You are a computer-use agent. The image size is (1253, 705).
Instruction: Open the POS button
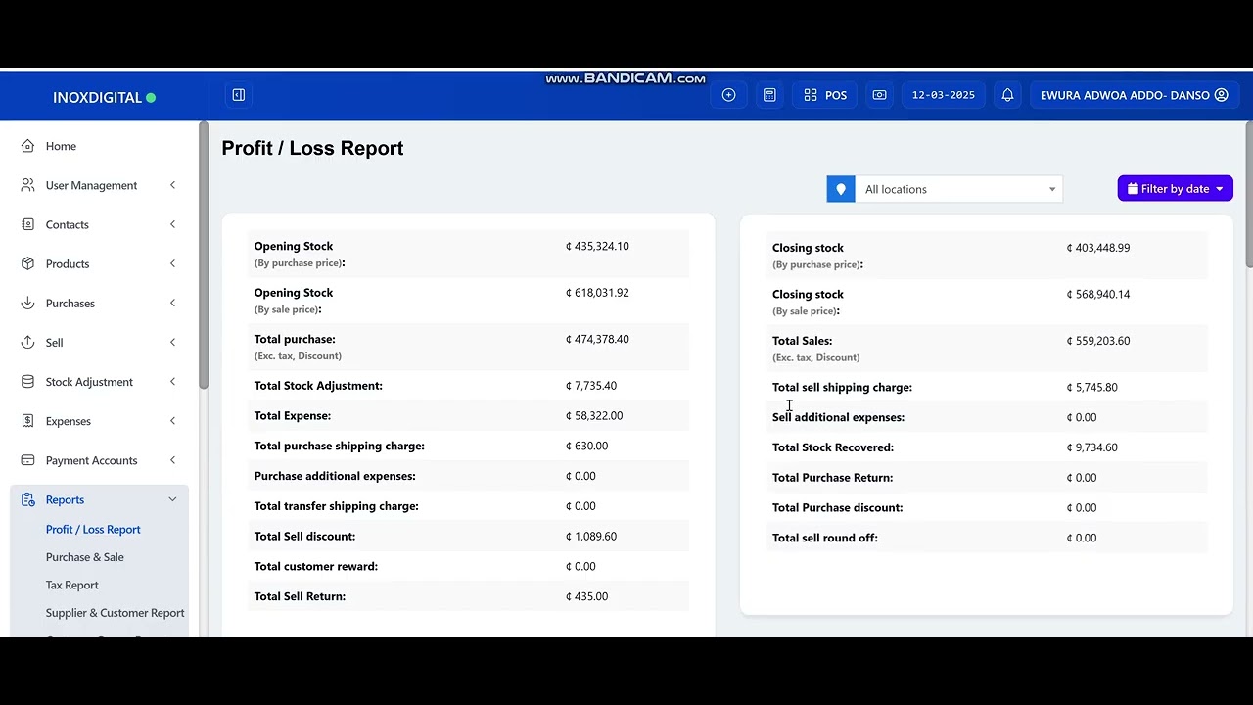(825, 95)
